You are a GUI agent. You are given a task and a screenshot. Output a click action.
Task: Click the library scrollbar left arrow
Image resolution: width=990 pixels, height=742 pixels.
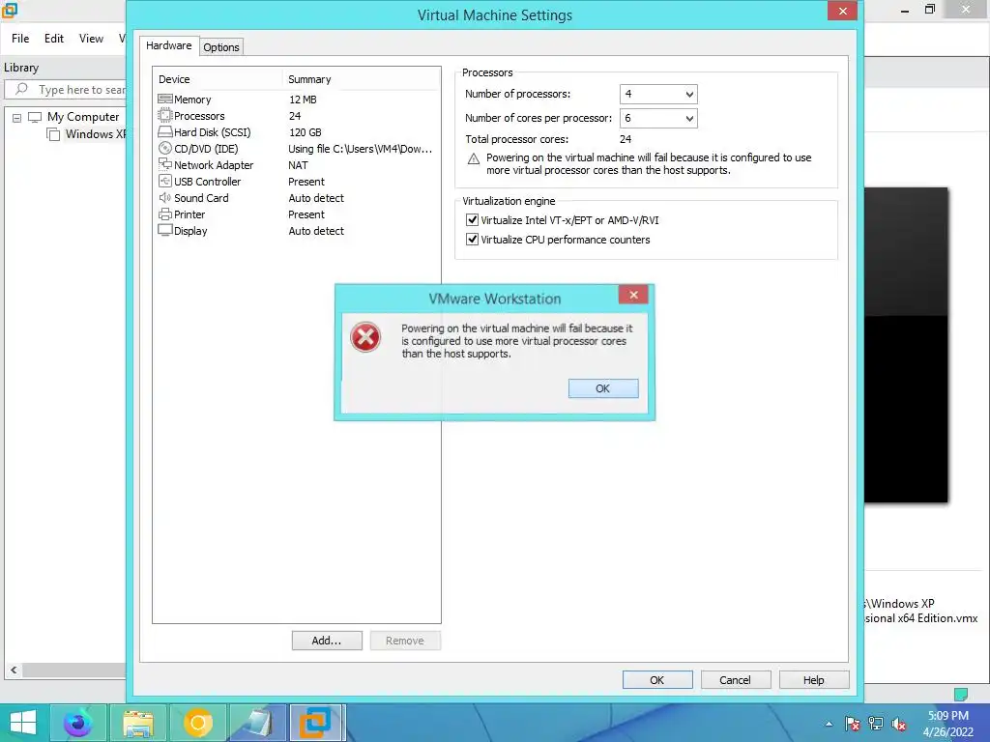[x=14, y=671]
